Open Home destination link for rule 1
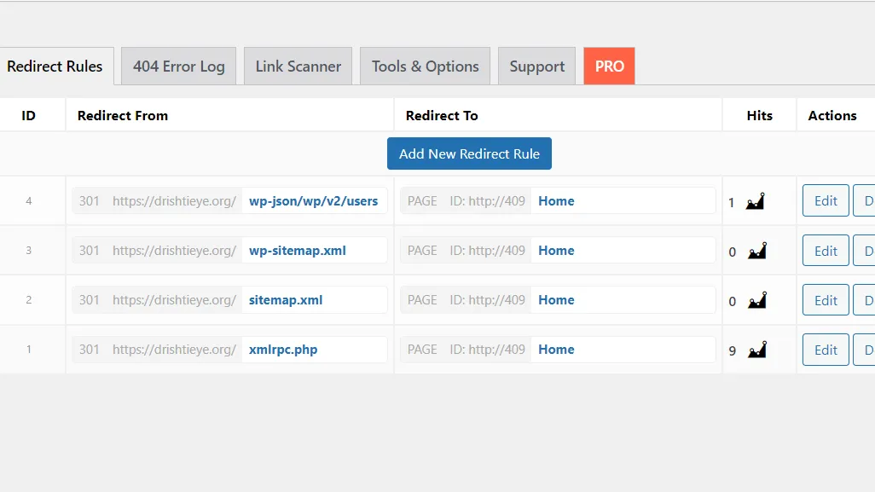The width and height of the screenshot is (875, 492). (556, 350)
